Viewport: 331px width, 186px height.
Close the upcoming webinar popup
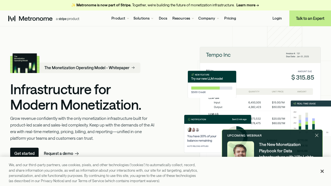click(x=317, y=135)
